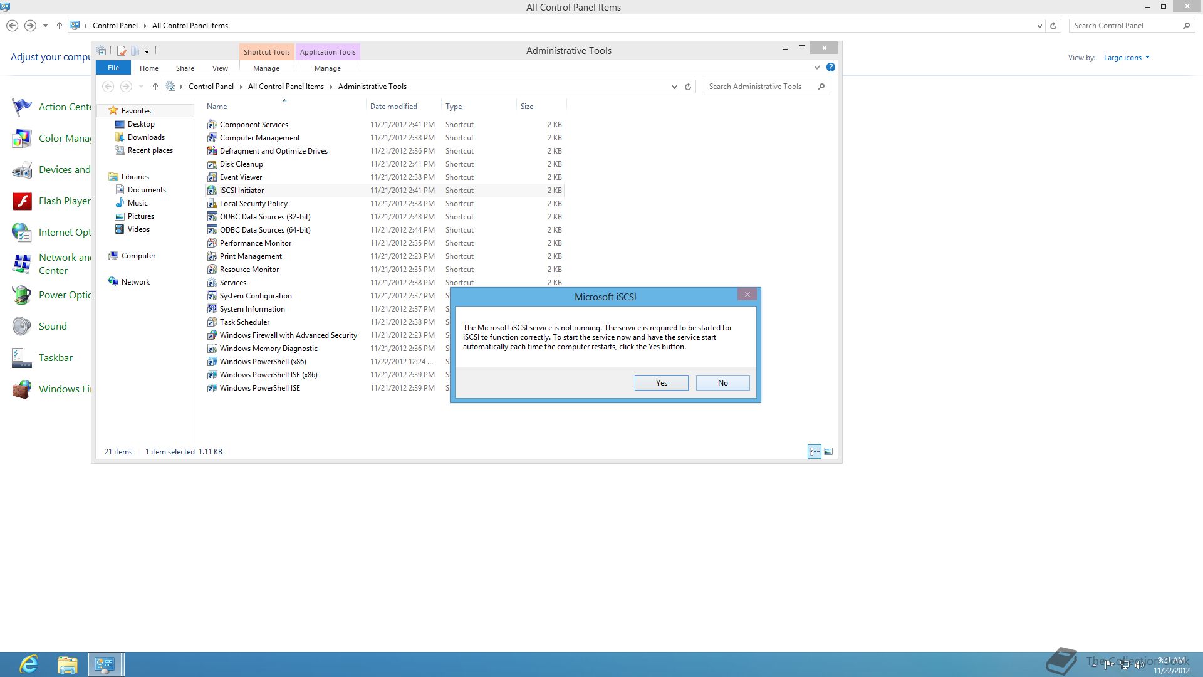The height and width of the screenshot is (677, 1203).
Task: Select the Print Management icon
Action: coord(212,256)
